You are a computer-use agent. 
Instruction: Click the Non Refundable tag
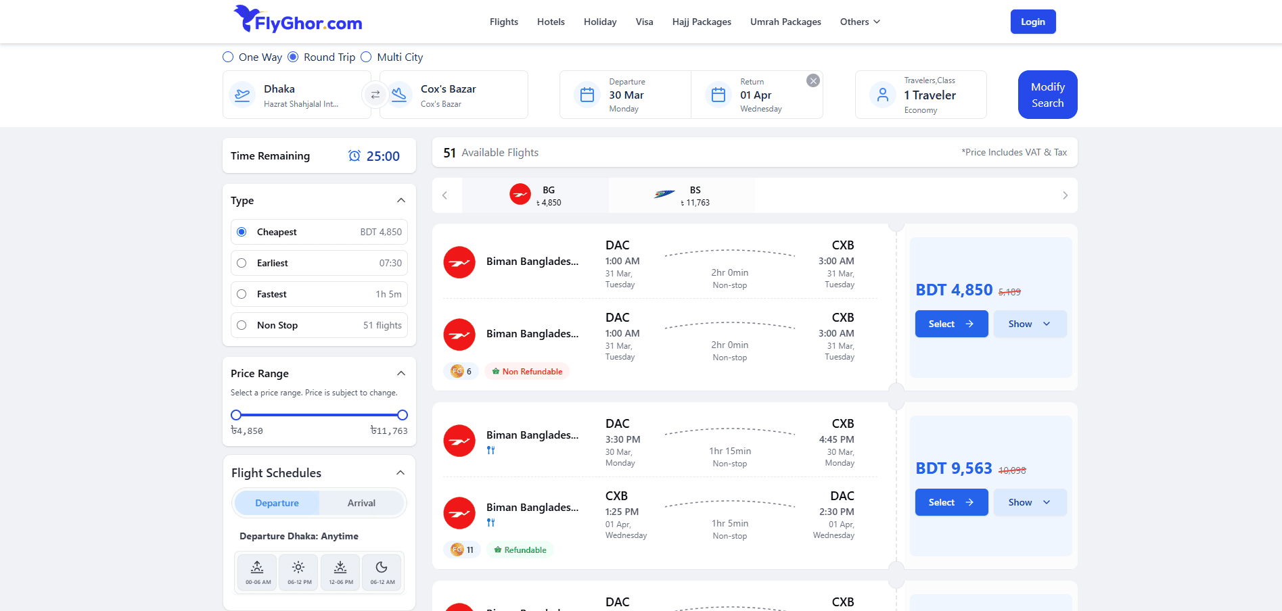[x=527, y=371]
